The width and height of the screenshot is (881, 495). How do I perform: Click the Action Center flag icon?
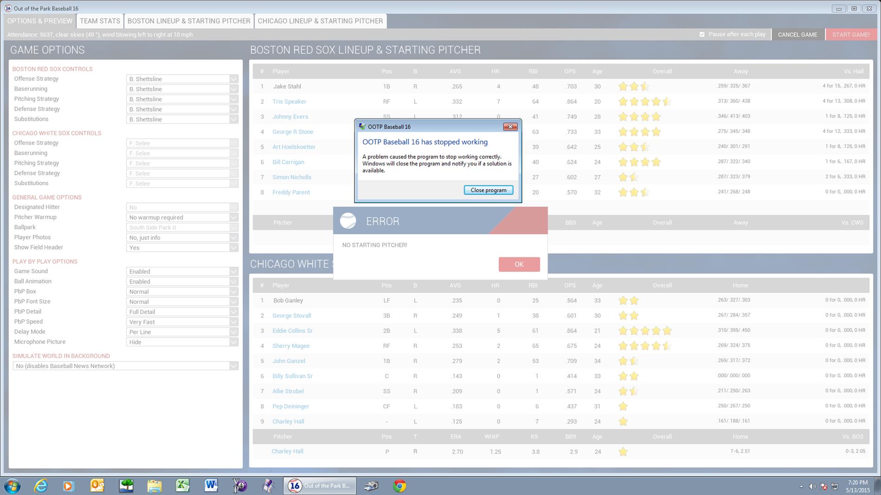(824, 486)
